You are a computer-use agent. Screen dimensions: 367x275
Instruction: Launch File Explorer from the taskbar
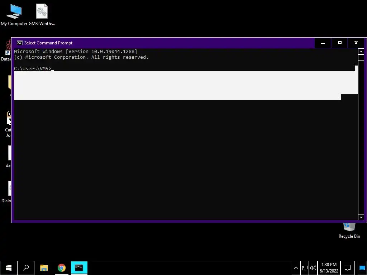[44, 268]
